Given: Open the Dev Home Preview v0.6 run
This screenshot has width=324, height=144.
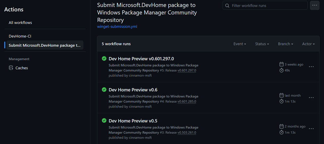Looking at the screenshot, I should point(133,90).
